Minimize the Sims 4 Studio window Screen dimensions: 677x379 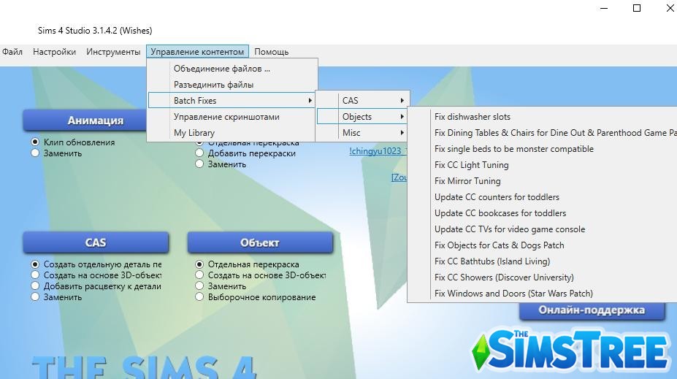[x=604, y=8]
